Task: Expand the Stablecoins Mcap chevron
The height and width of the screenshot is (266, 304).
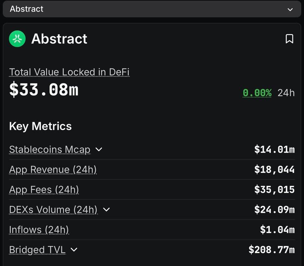Action: 99,150
